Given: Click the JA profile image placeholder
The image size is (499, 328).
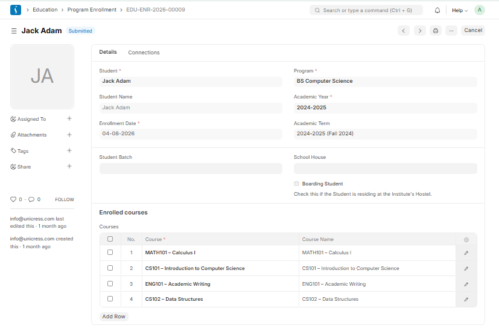Looking at the screenshot, I should 42,77.
